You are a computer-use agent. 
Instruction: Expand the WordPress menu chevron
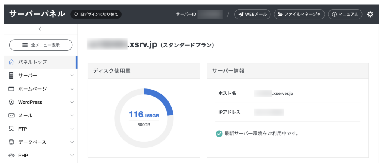pyautogui.click(x=72, y=102)
